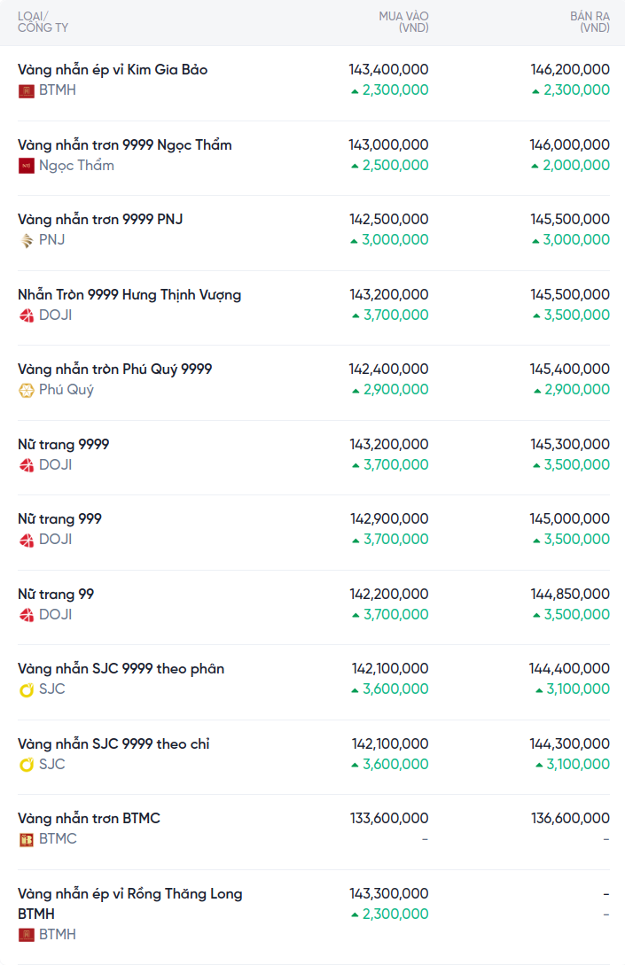
Task: Click the BTMH logo under Kim Gia Bảo
Action: coord(27,90)
